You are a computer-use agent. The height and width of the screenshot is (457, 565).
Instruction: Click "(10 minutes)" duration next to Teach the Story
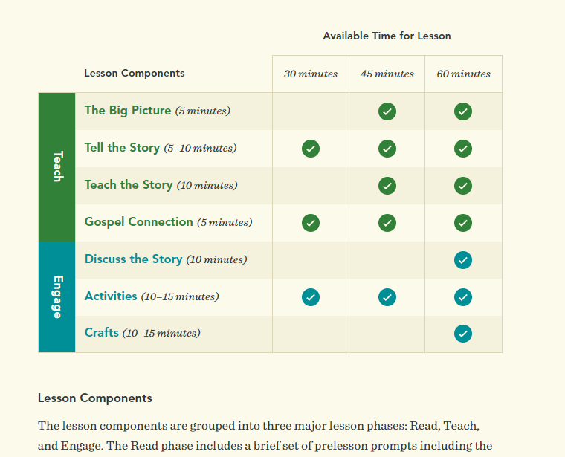pos(207,186)
